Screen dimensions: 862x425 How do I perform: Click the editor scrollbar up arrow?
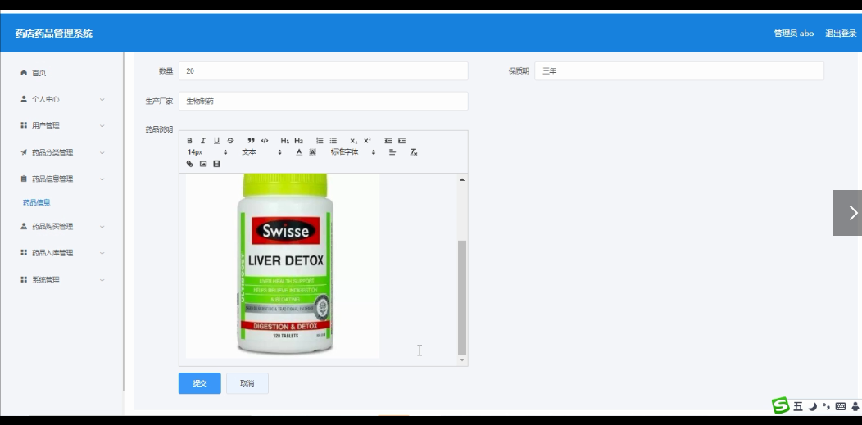tap(462, 179)
